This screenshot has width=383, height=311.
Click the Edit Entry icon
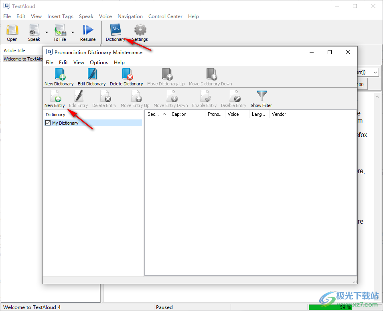coord(79,96)
